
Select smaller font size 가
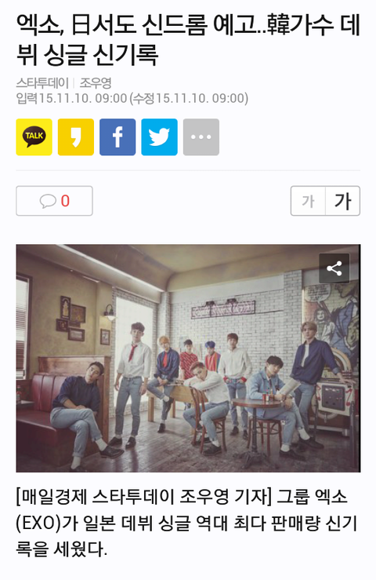pyautogui.click(x=308, y=201)
